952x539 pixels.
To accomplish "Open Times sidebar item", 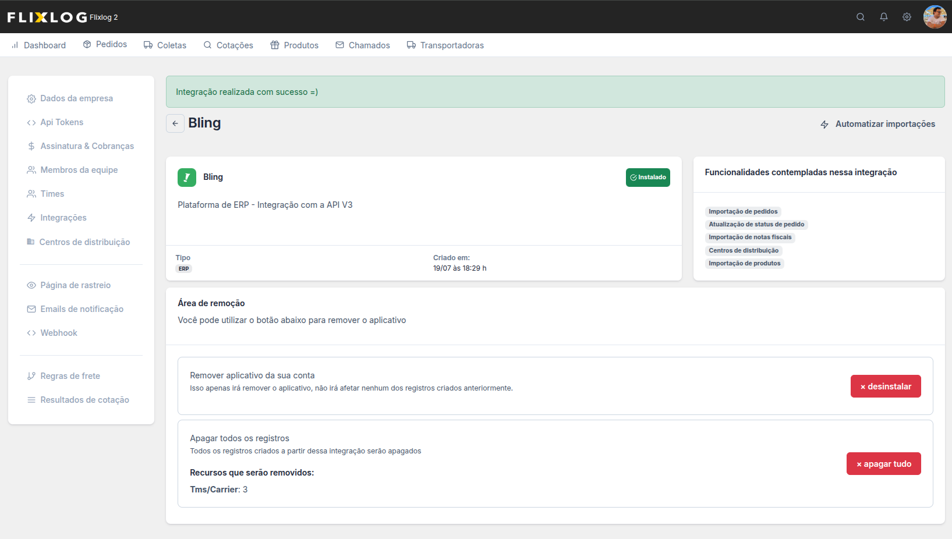I will coord(45,194).
